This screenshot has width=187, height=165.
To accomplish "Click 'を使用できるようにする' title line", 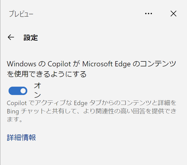I will (x=47, y=74).
